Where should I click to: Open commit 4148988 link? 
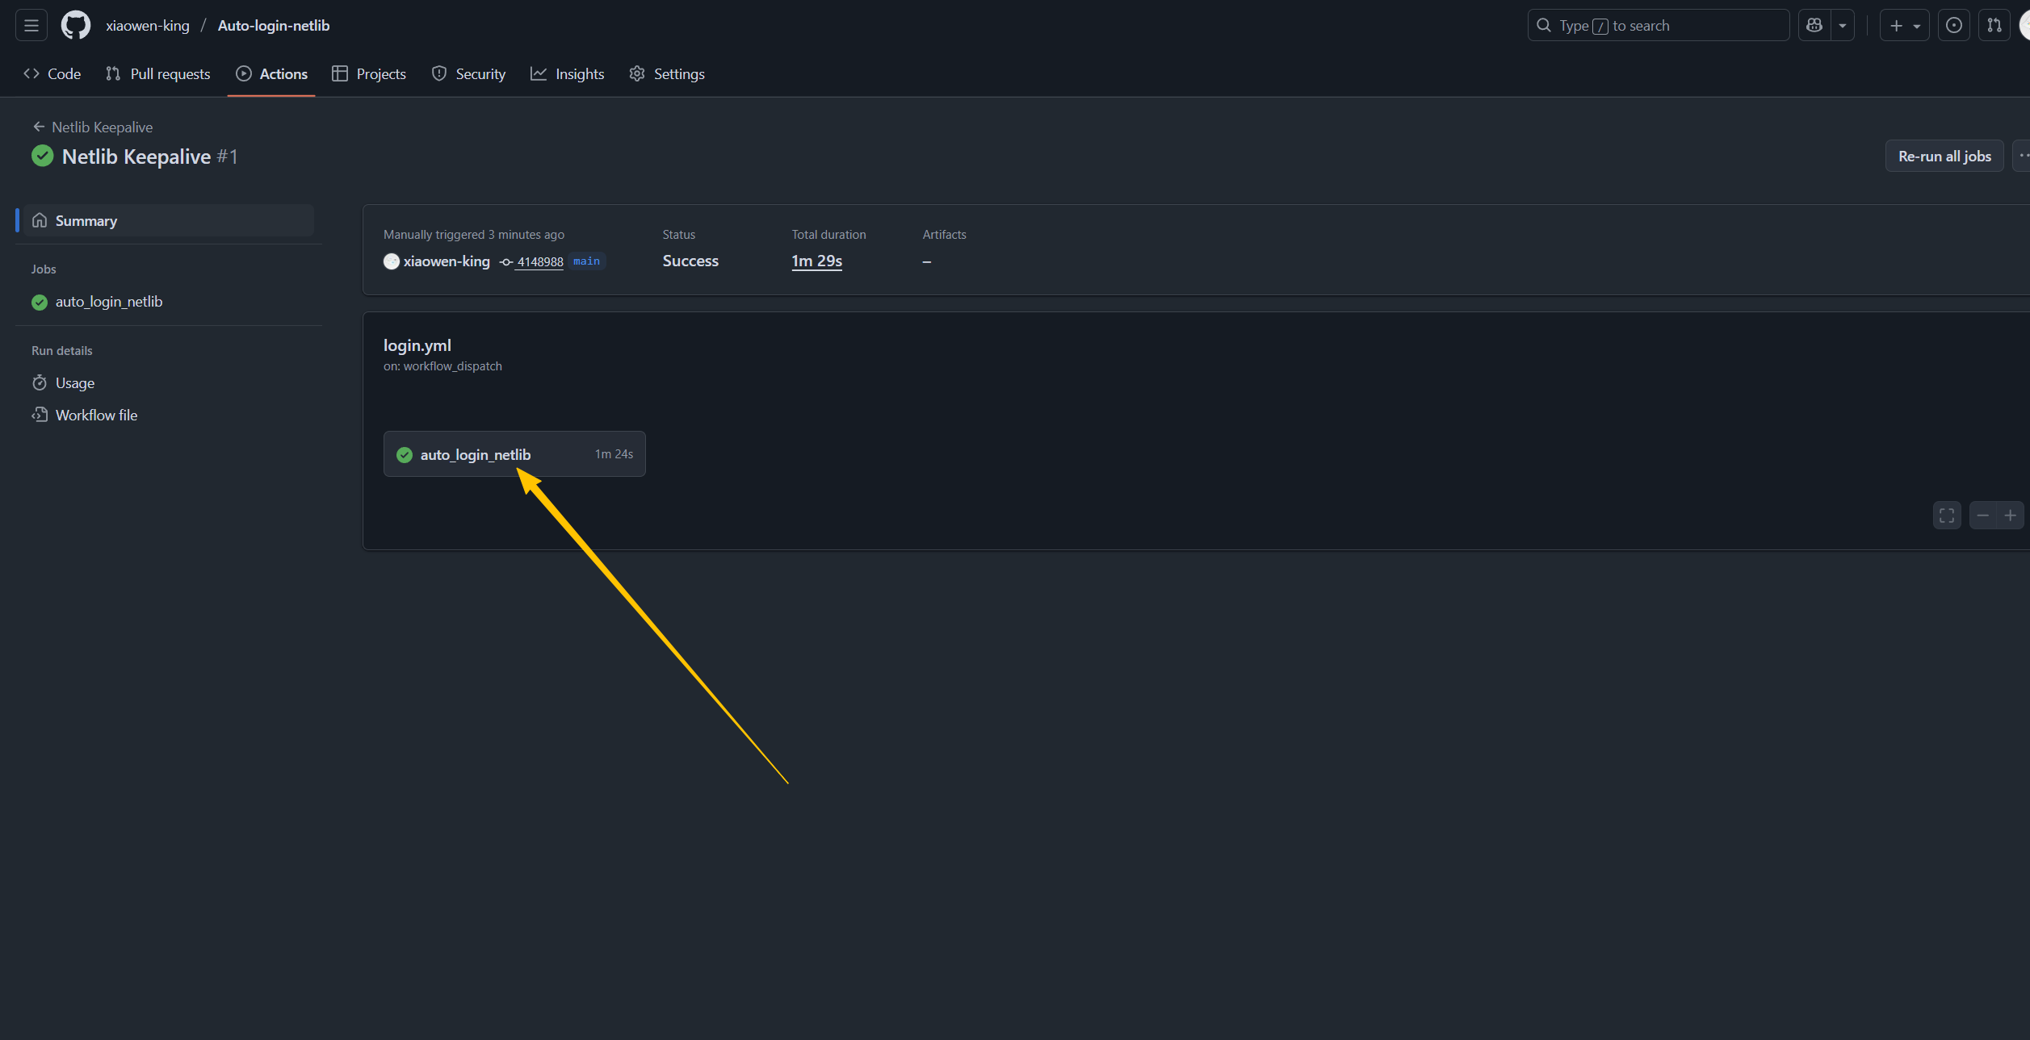pyautogui.click(x=539, y=262)
